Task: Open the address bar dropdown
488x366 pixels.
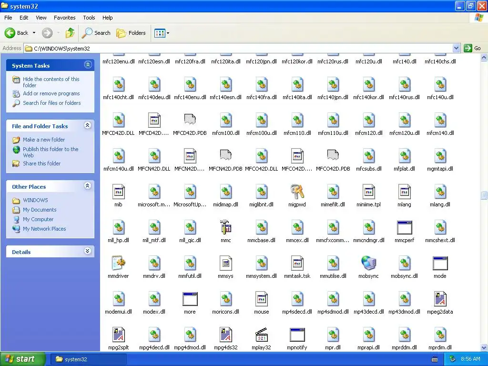Action: pos(456,48)
